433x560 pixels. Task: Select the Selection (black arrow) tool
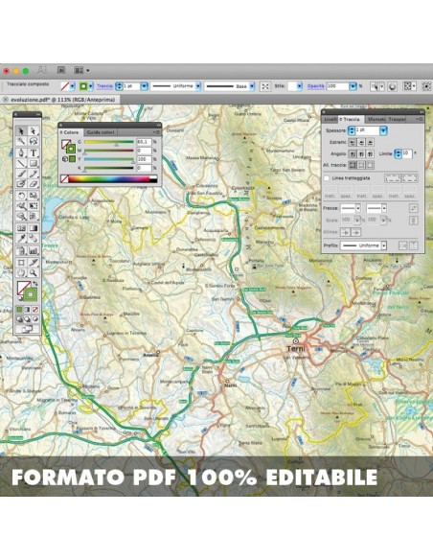(21, 131)
